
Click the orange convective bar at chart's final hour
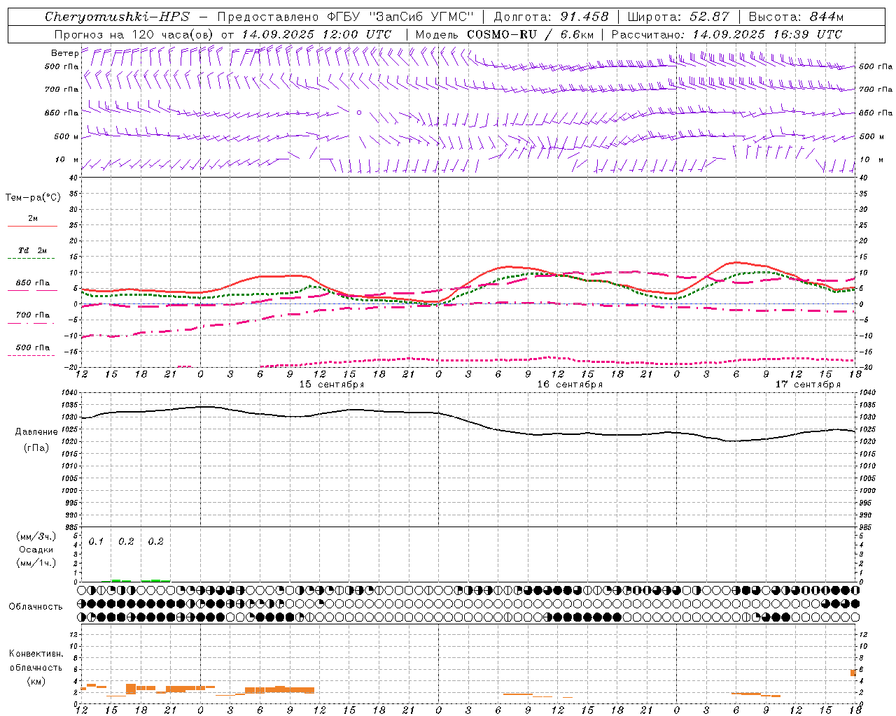[853, 673]
